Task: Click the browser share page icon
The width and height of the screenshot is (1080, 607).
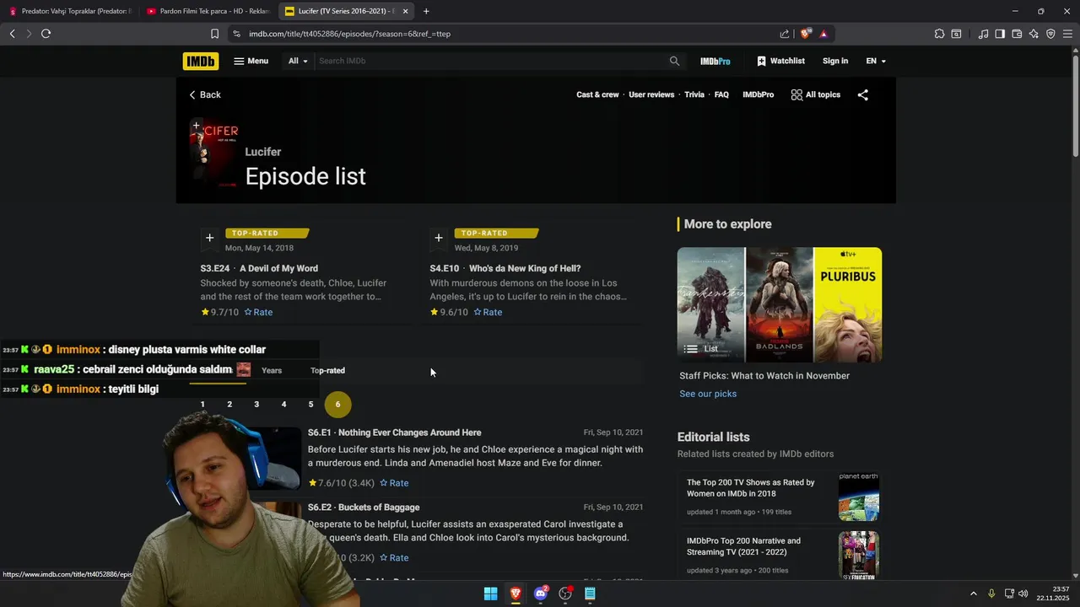Action: point(785,34)
